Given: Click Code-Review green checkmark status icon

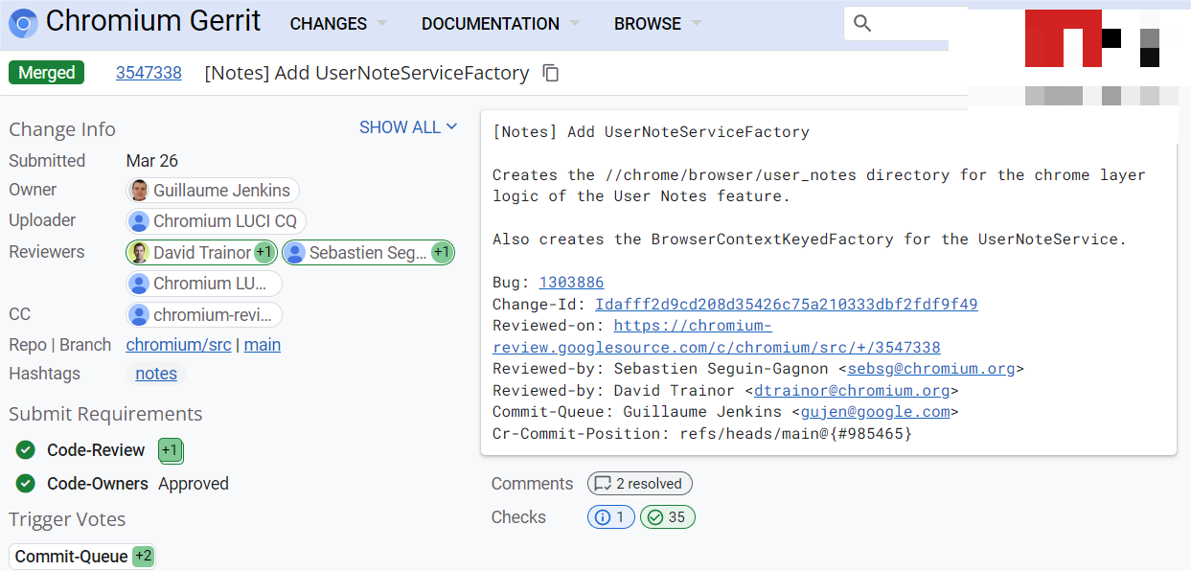Looking at the screenshot, I should (x=26, y=450).
